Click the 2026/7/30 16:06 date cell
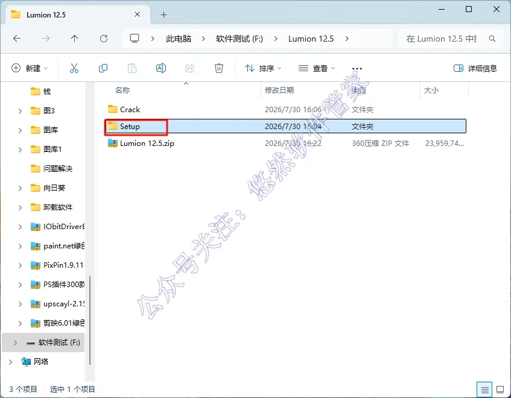The image size is (511, 398). tap(293, 109)
